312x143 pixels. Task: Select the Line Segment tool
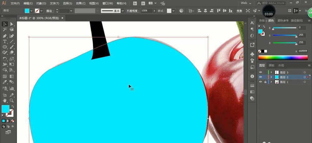coord(12,41)
